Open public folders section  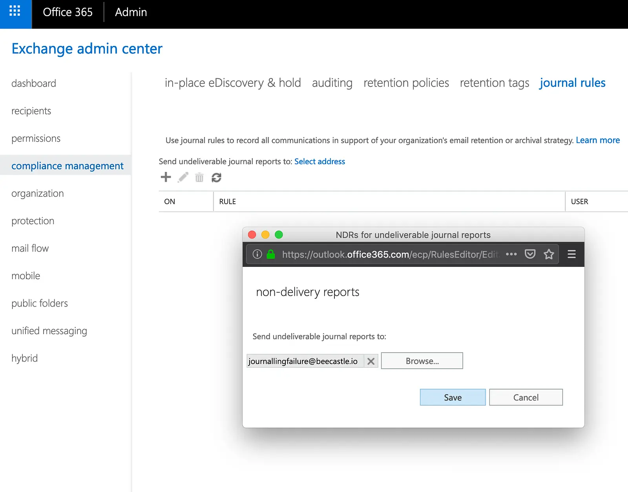pos(40,303)
